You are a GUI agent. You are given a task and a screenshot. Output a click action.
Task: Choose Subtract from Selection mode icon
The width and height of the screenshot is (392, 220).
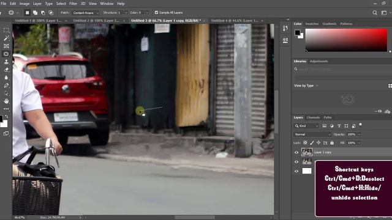point(43,12)
